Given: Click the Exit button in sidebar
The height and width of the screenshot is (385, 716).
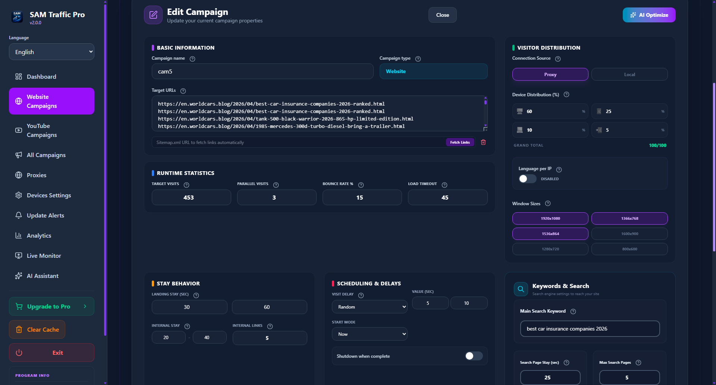Looking at the screenshot, I should (x=51, y=353).
